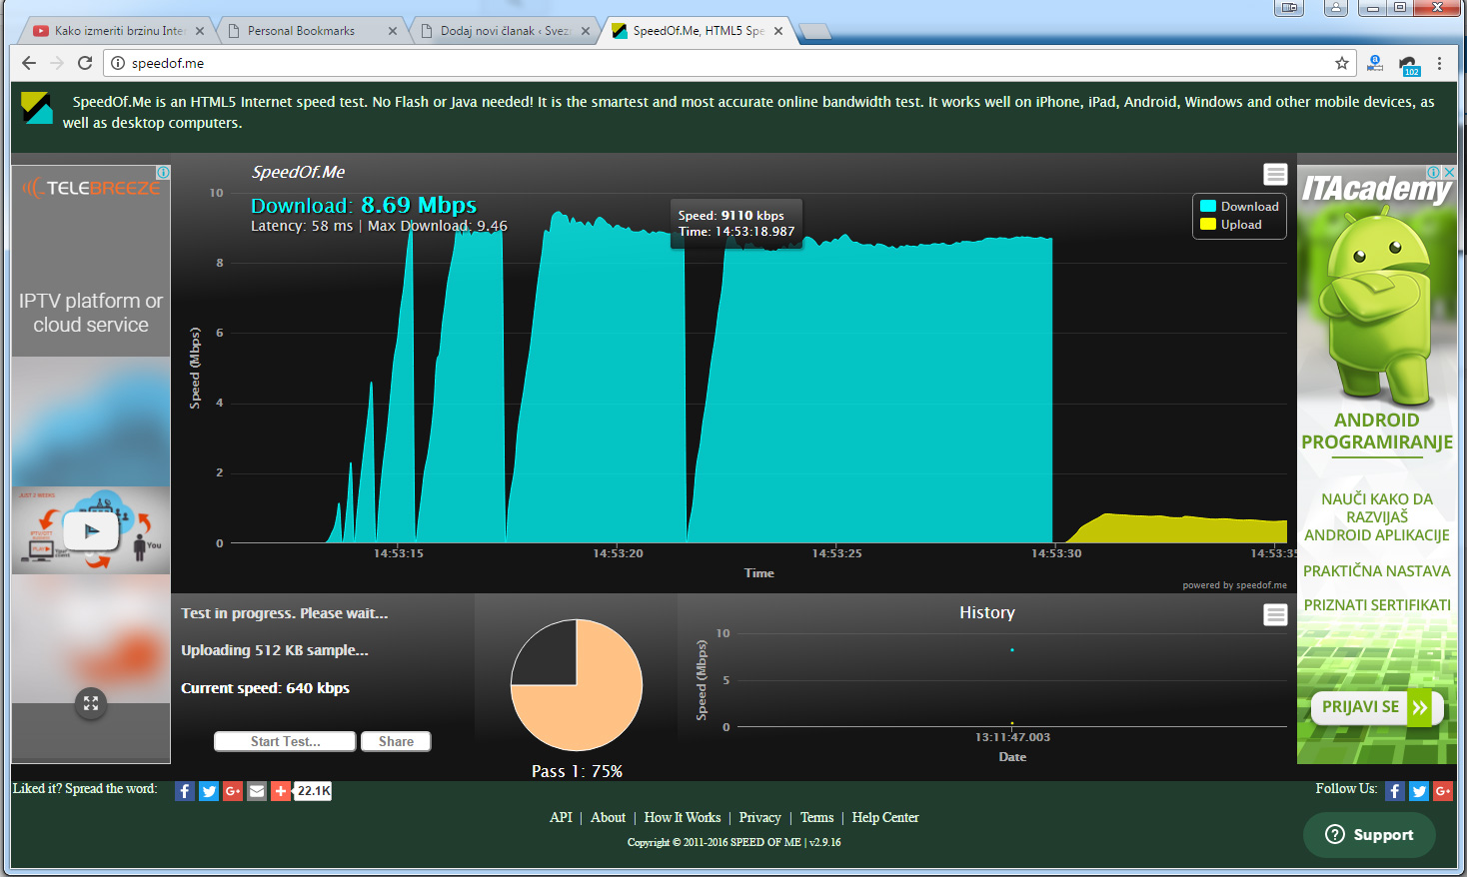Click the AdChoices info icon on ITAcademy ad
Screen dimensions: 1467x877
pyautogui.click(x=1434, y=172)
